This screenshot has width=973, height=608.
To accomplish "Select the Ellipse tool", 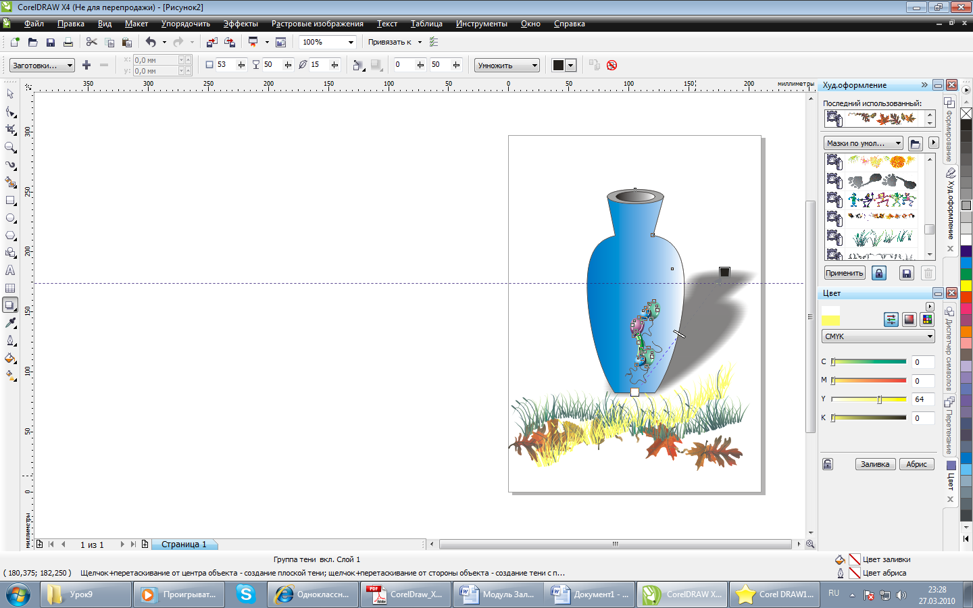I will point(10,218).
